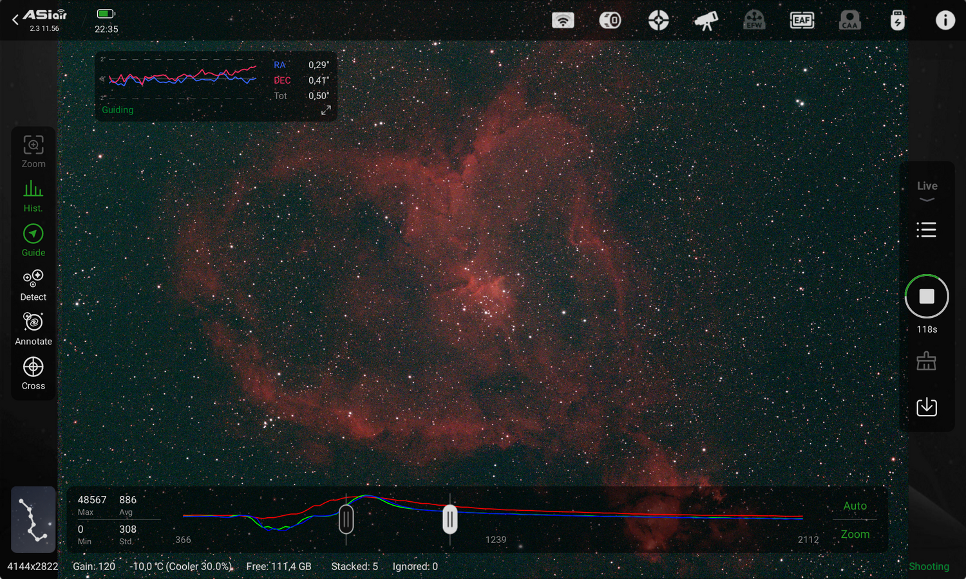Click the left histogram stretch slider handle

tap(346, 520)
